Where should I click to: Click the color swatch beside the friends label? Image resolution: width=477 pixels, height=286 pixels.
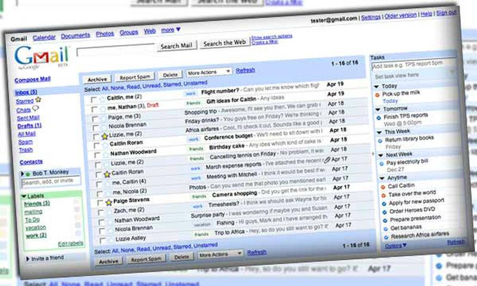point(76,202)
